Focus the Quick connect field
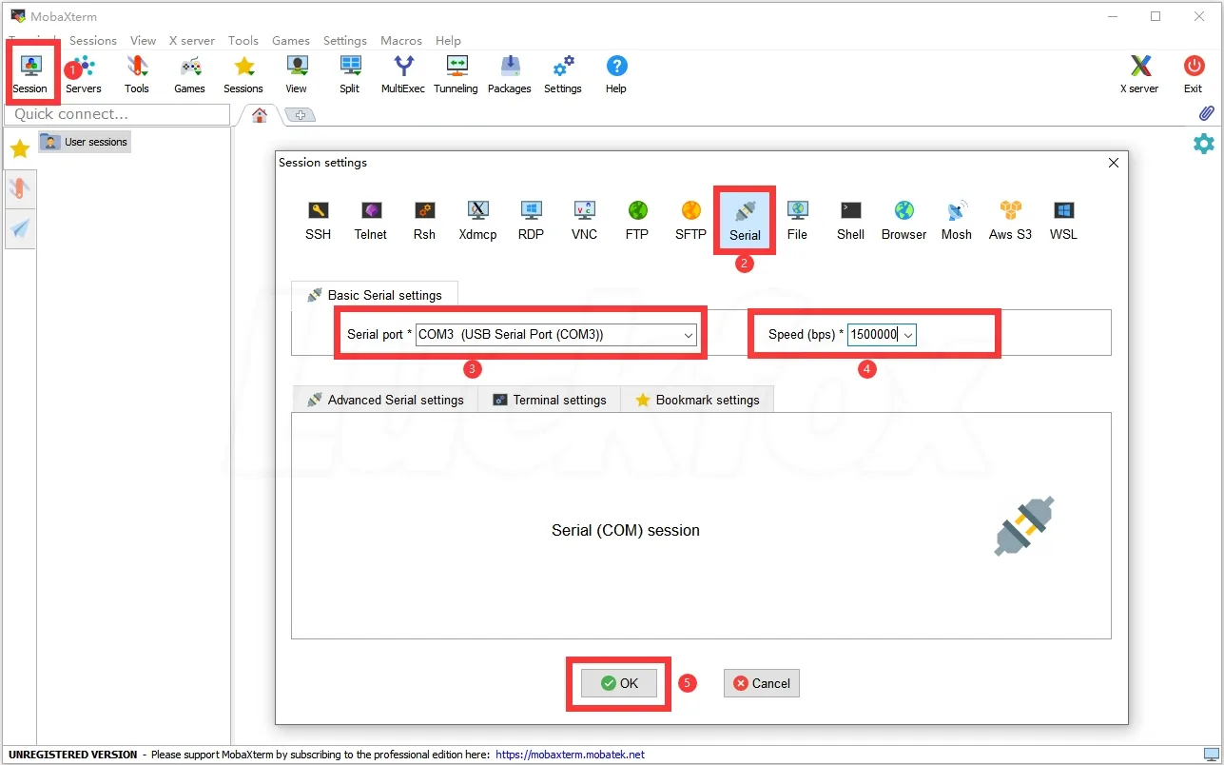Image resolution: width=1224 pixels, height=765 pixels. point(118,114)
